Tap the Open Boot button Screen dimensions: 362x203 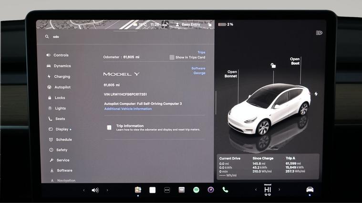[295, 61]
